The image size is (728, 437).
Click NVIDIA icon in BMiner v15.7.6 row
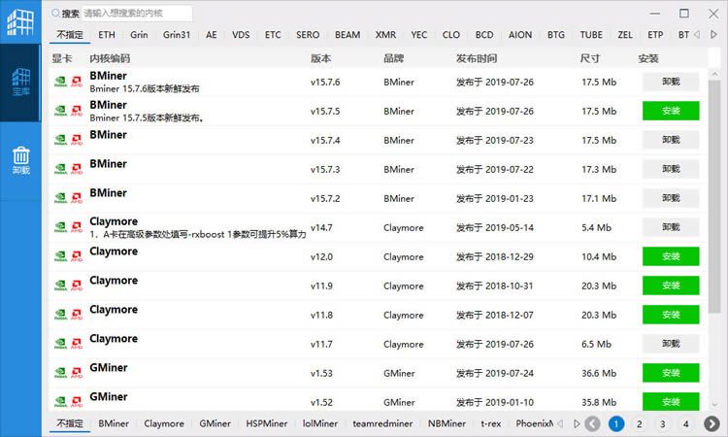(61, 82)
